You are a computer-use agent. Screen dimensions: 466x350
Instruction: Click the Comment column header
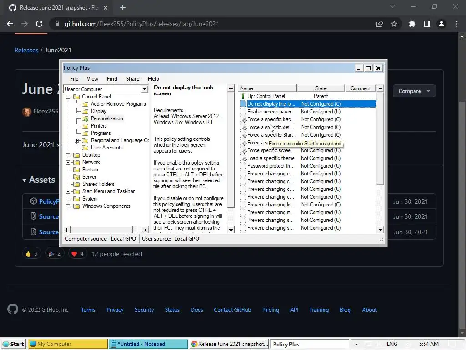click(360, 88)
